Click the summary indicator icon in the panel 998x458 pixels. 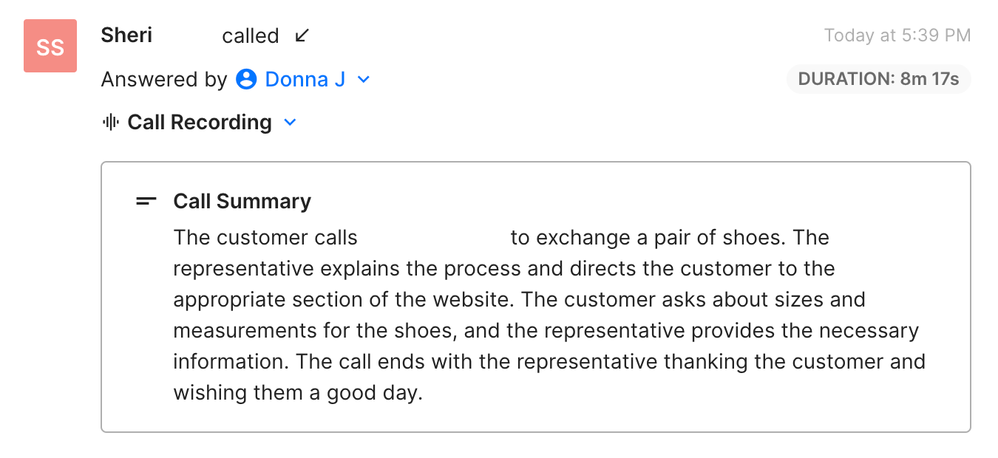pos(146,200)
